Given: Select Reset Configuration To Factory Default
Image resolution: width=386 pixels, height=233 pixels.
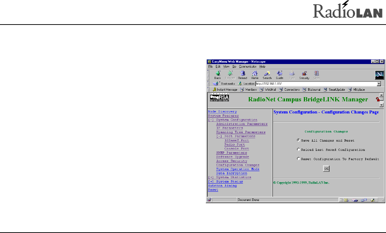Looking at the screenshot, I should [299, 159].
